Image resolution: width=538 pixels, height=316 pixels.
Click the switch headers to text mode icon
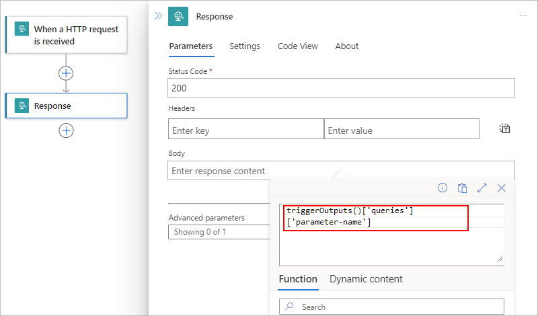coord(504,129)
